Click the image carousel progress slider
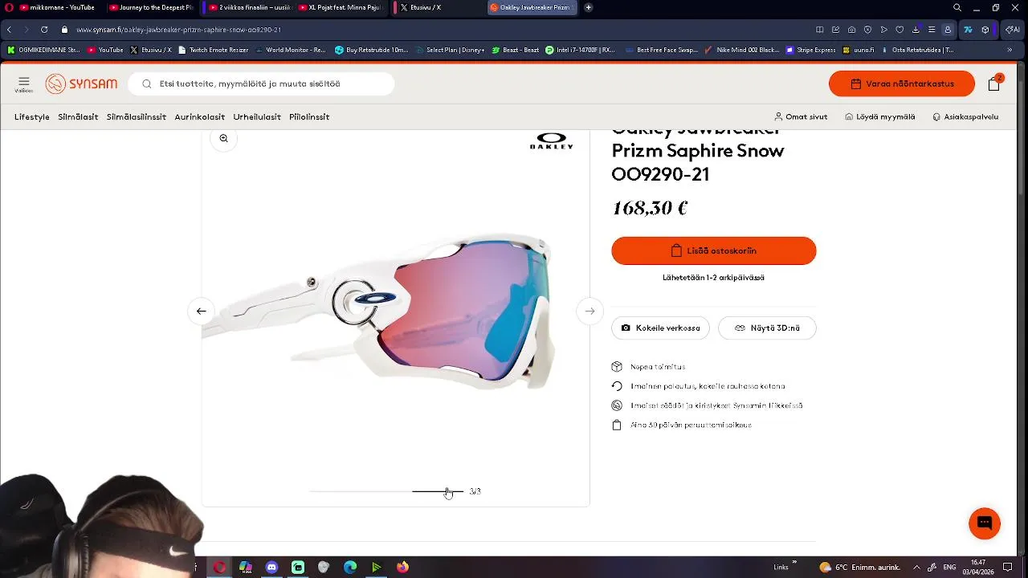This screenshot has height=578, width=1028. coord(386,491)
